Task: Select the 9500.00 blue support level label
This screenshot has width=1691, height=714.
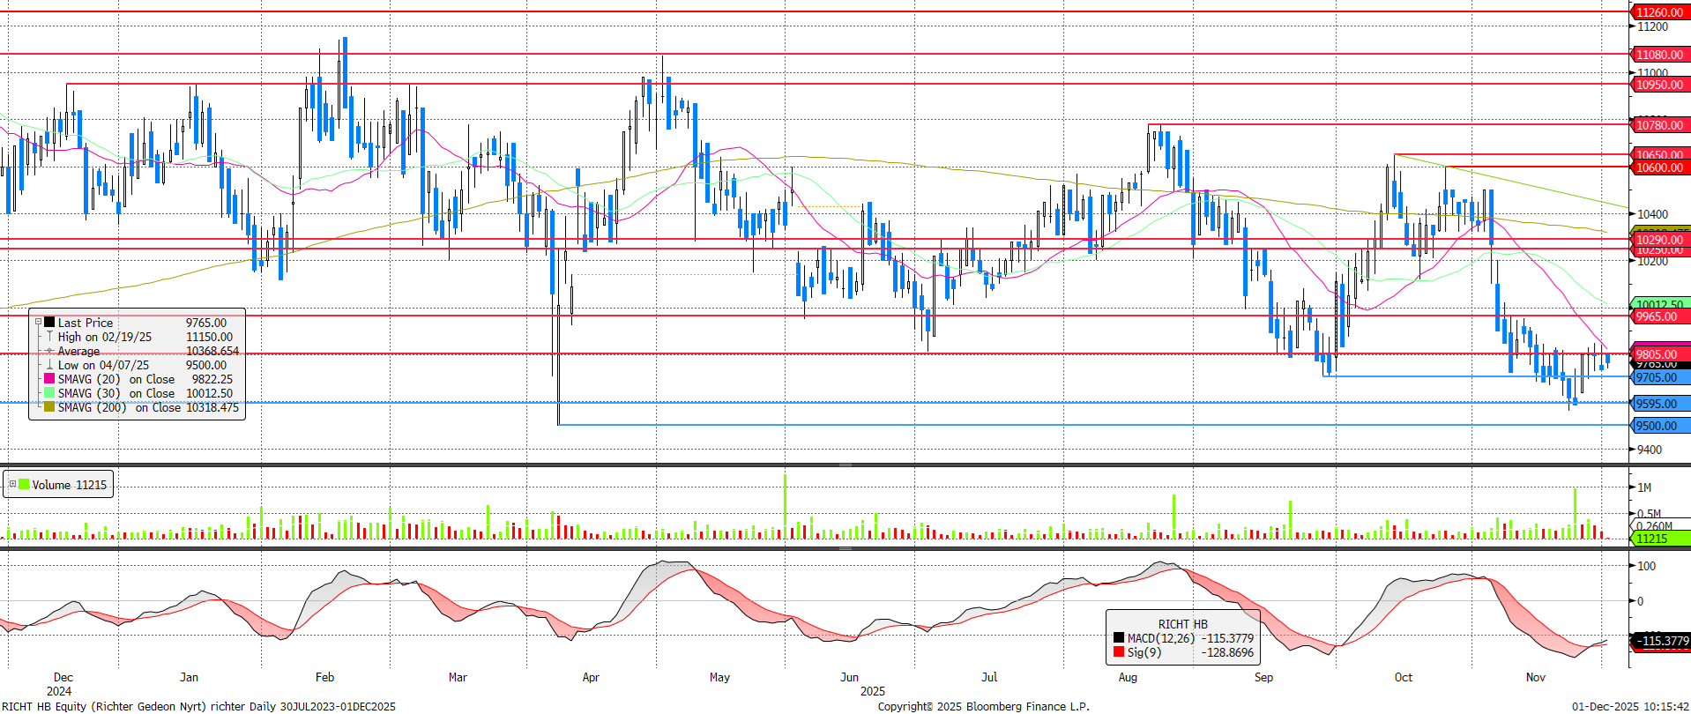Action: click(x=1656, y=426)
